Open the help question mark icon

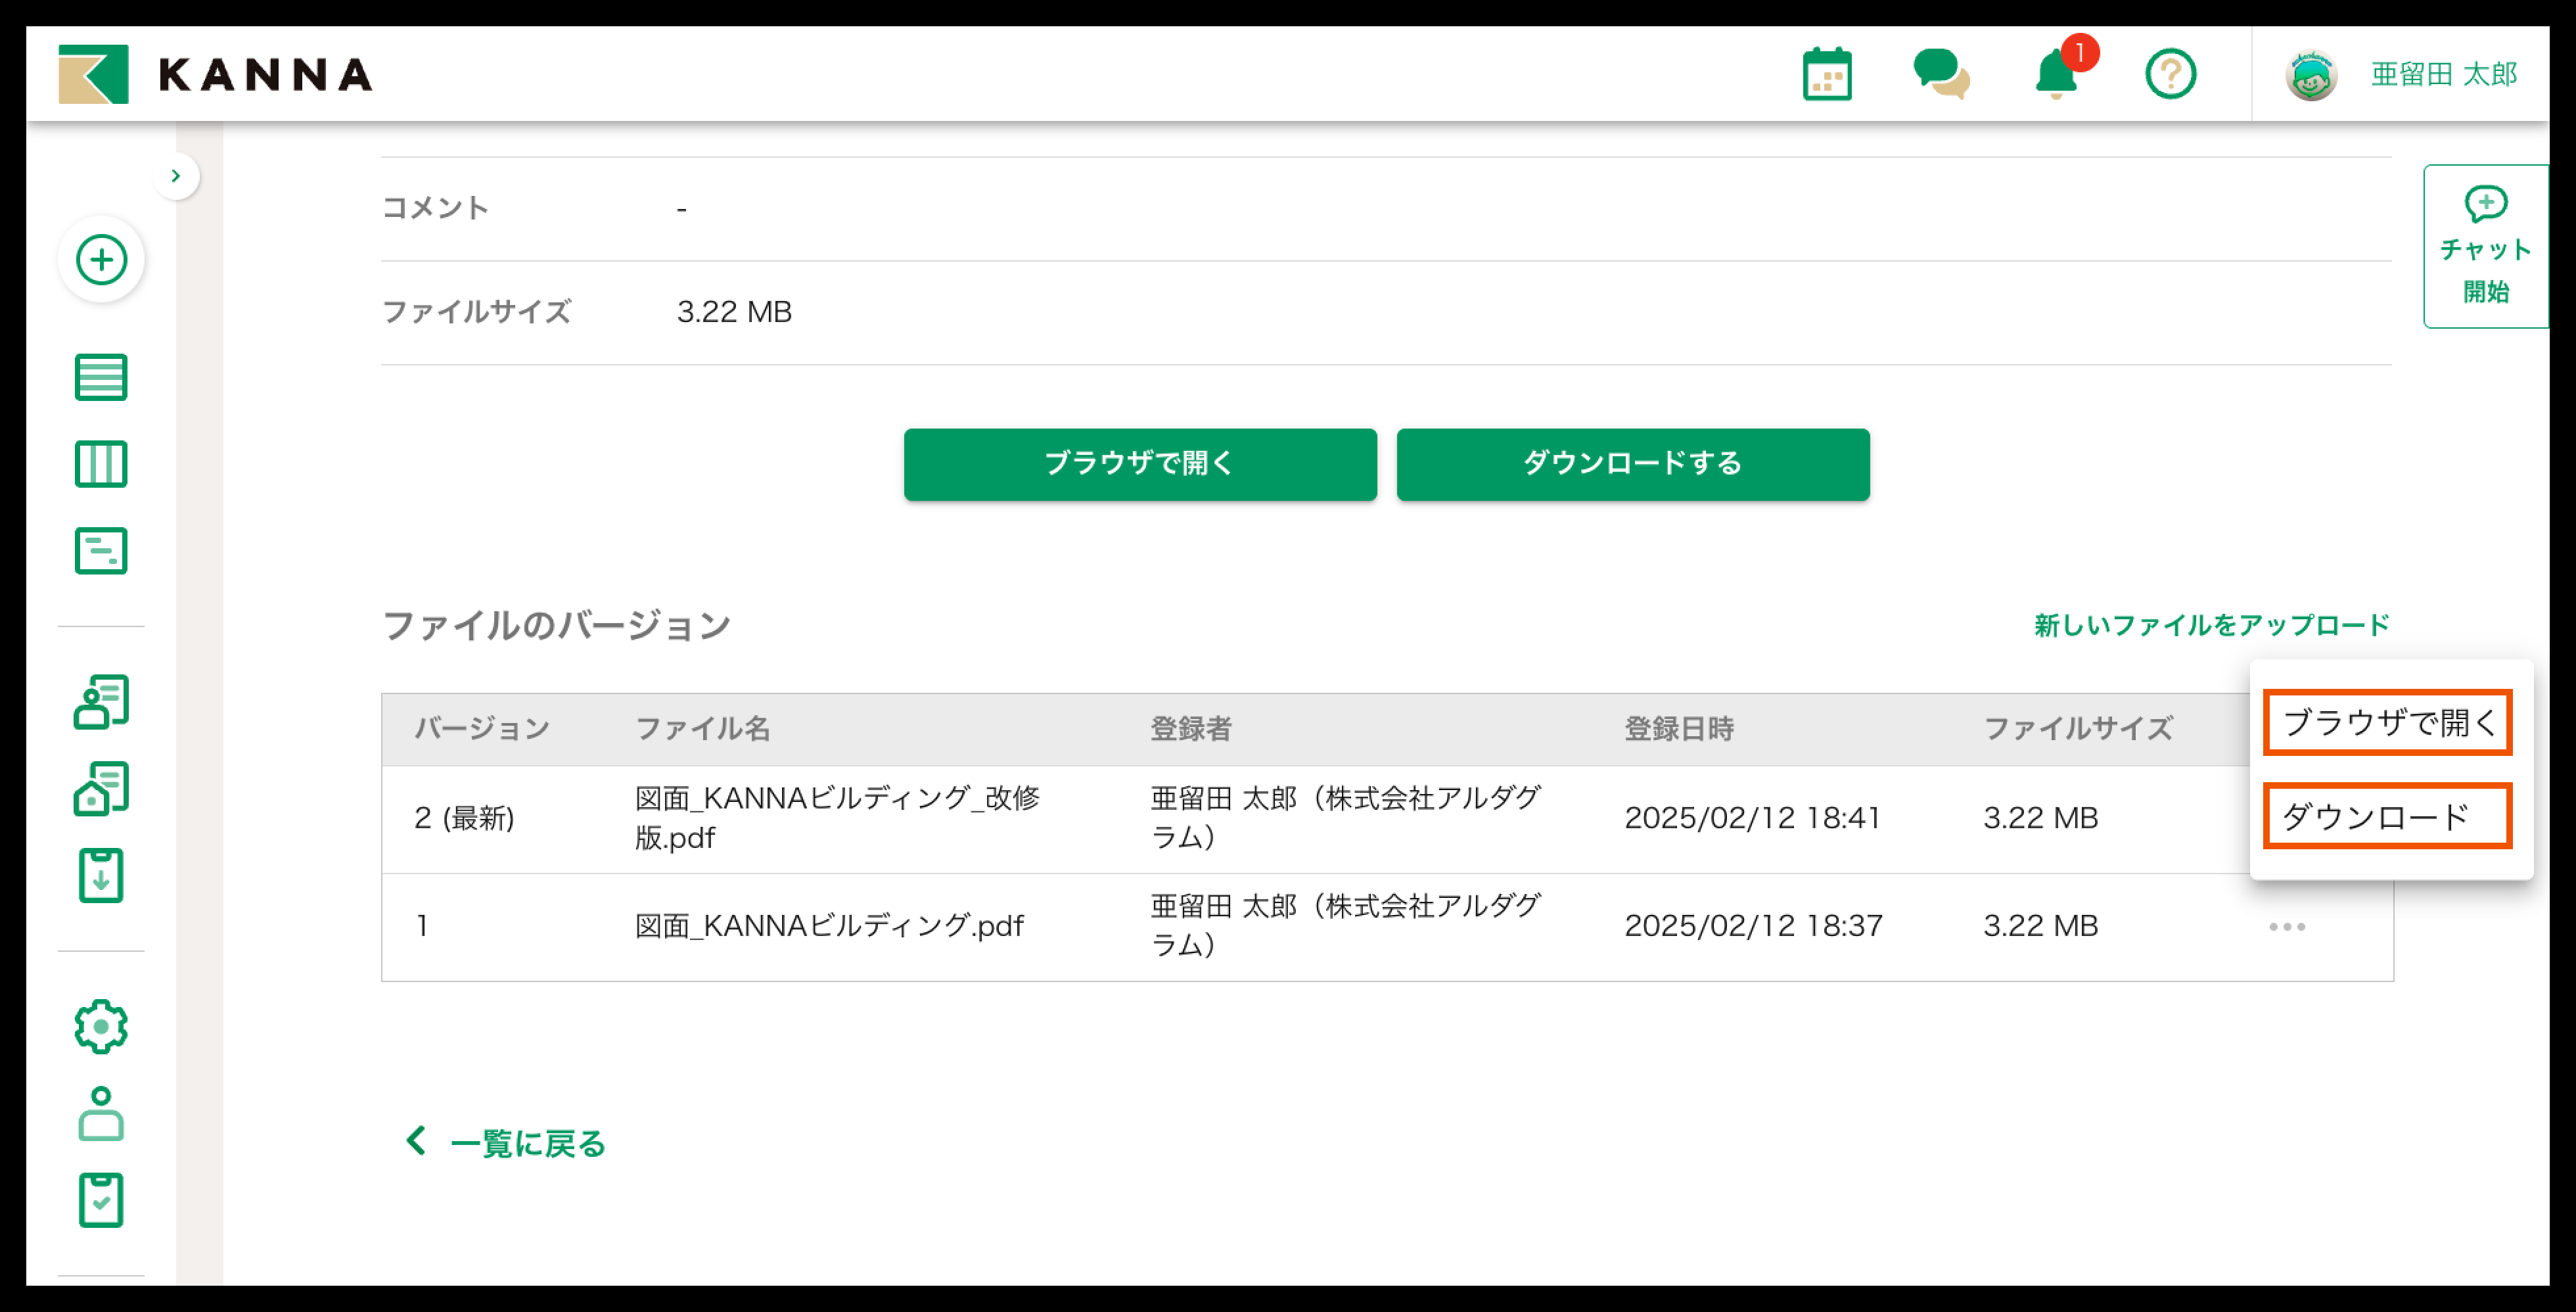pyautogui.click(x=2170, y=75)
